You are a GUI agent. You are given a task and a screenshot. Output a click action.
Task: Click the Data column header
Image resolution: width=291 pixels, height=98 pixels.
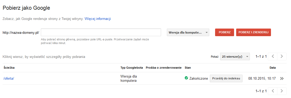[x=273, y=68]
